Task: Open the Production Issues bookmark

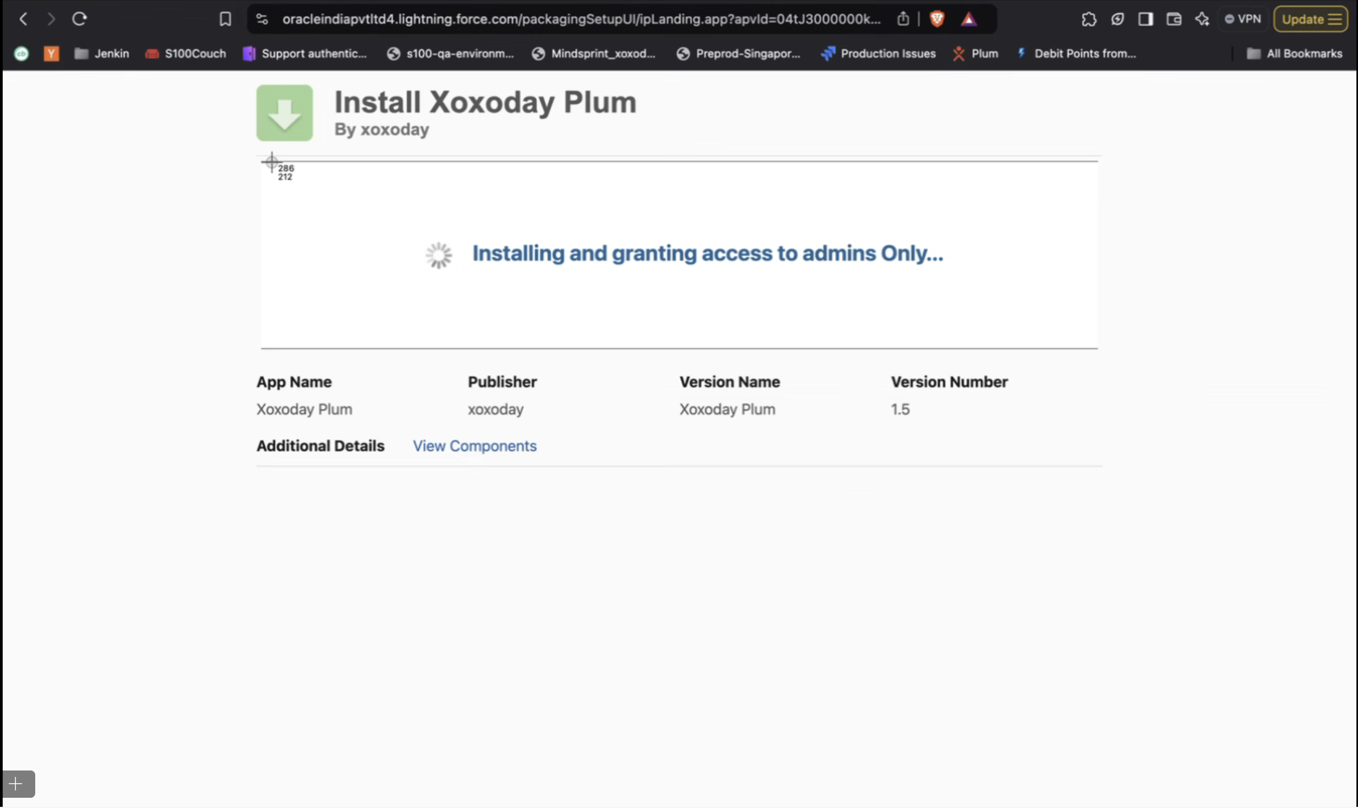Action: pyautogui.click(x=878, y=53)
